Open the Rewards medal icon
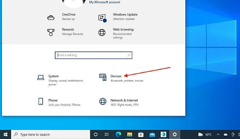Screen dimensions: 240x139 click(51, 32)
